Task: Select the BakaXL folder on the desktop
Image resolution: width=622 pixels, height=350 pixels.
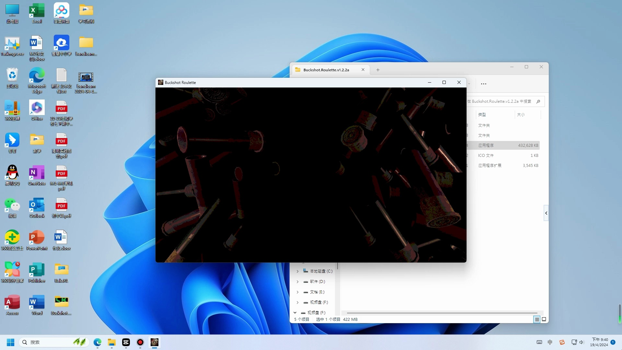Action: tap(62, 273)
